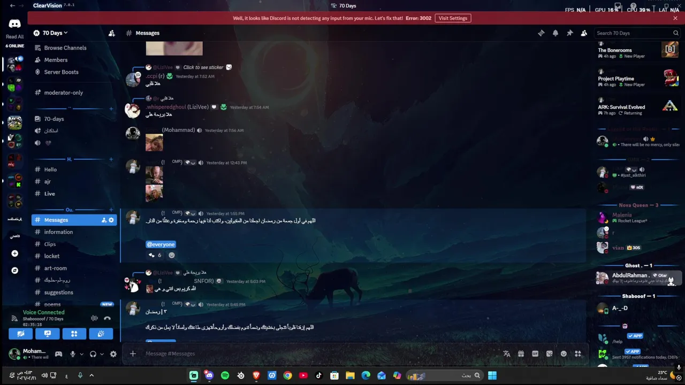Add your reaction to the 6-count reaction

tap(155, 255)
